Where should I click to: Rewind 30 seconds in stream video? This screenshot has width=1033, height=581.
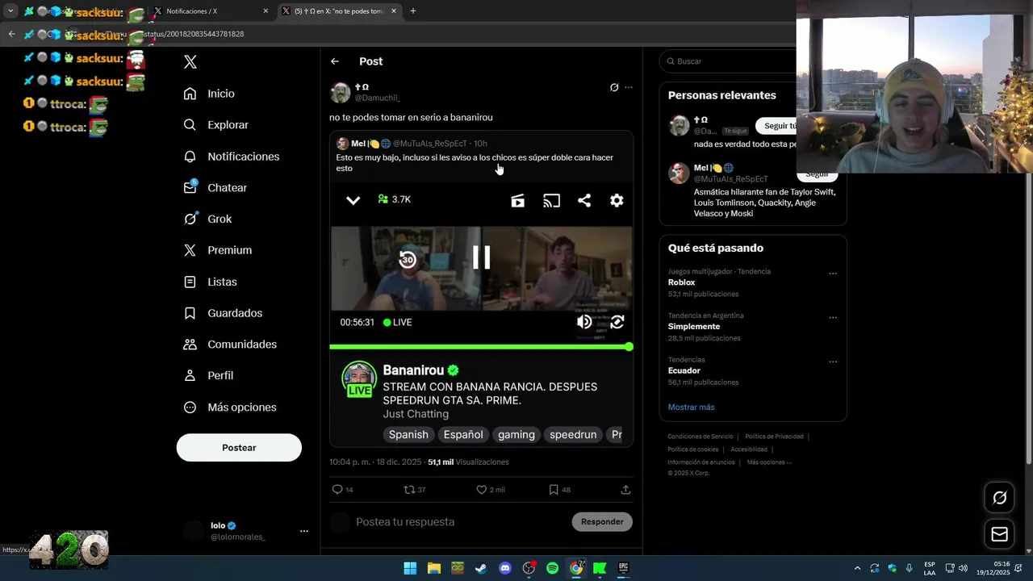[408, 259]
